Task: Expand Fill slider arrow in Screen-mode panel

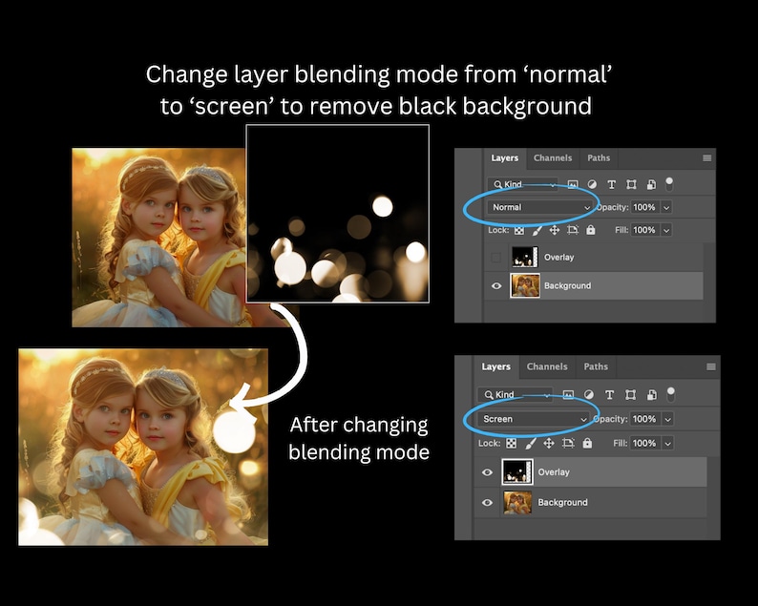Action: tap(667, 443)
